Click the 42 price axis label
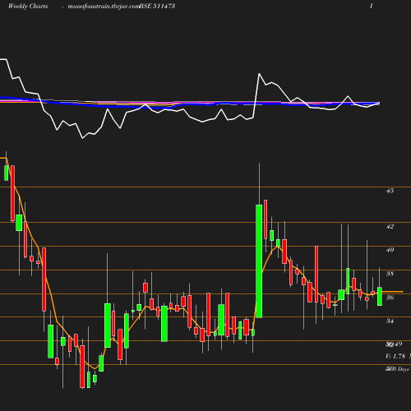 pyautogui.click(x=390, y=226)
